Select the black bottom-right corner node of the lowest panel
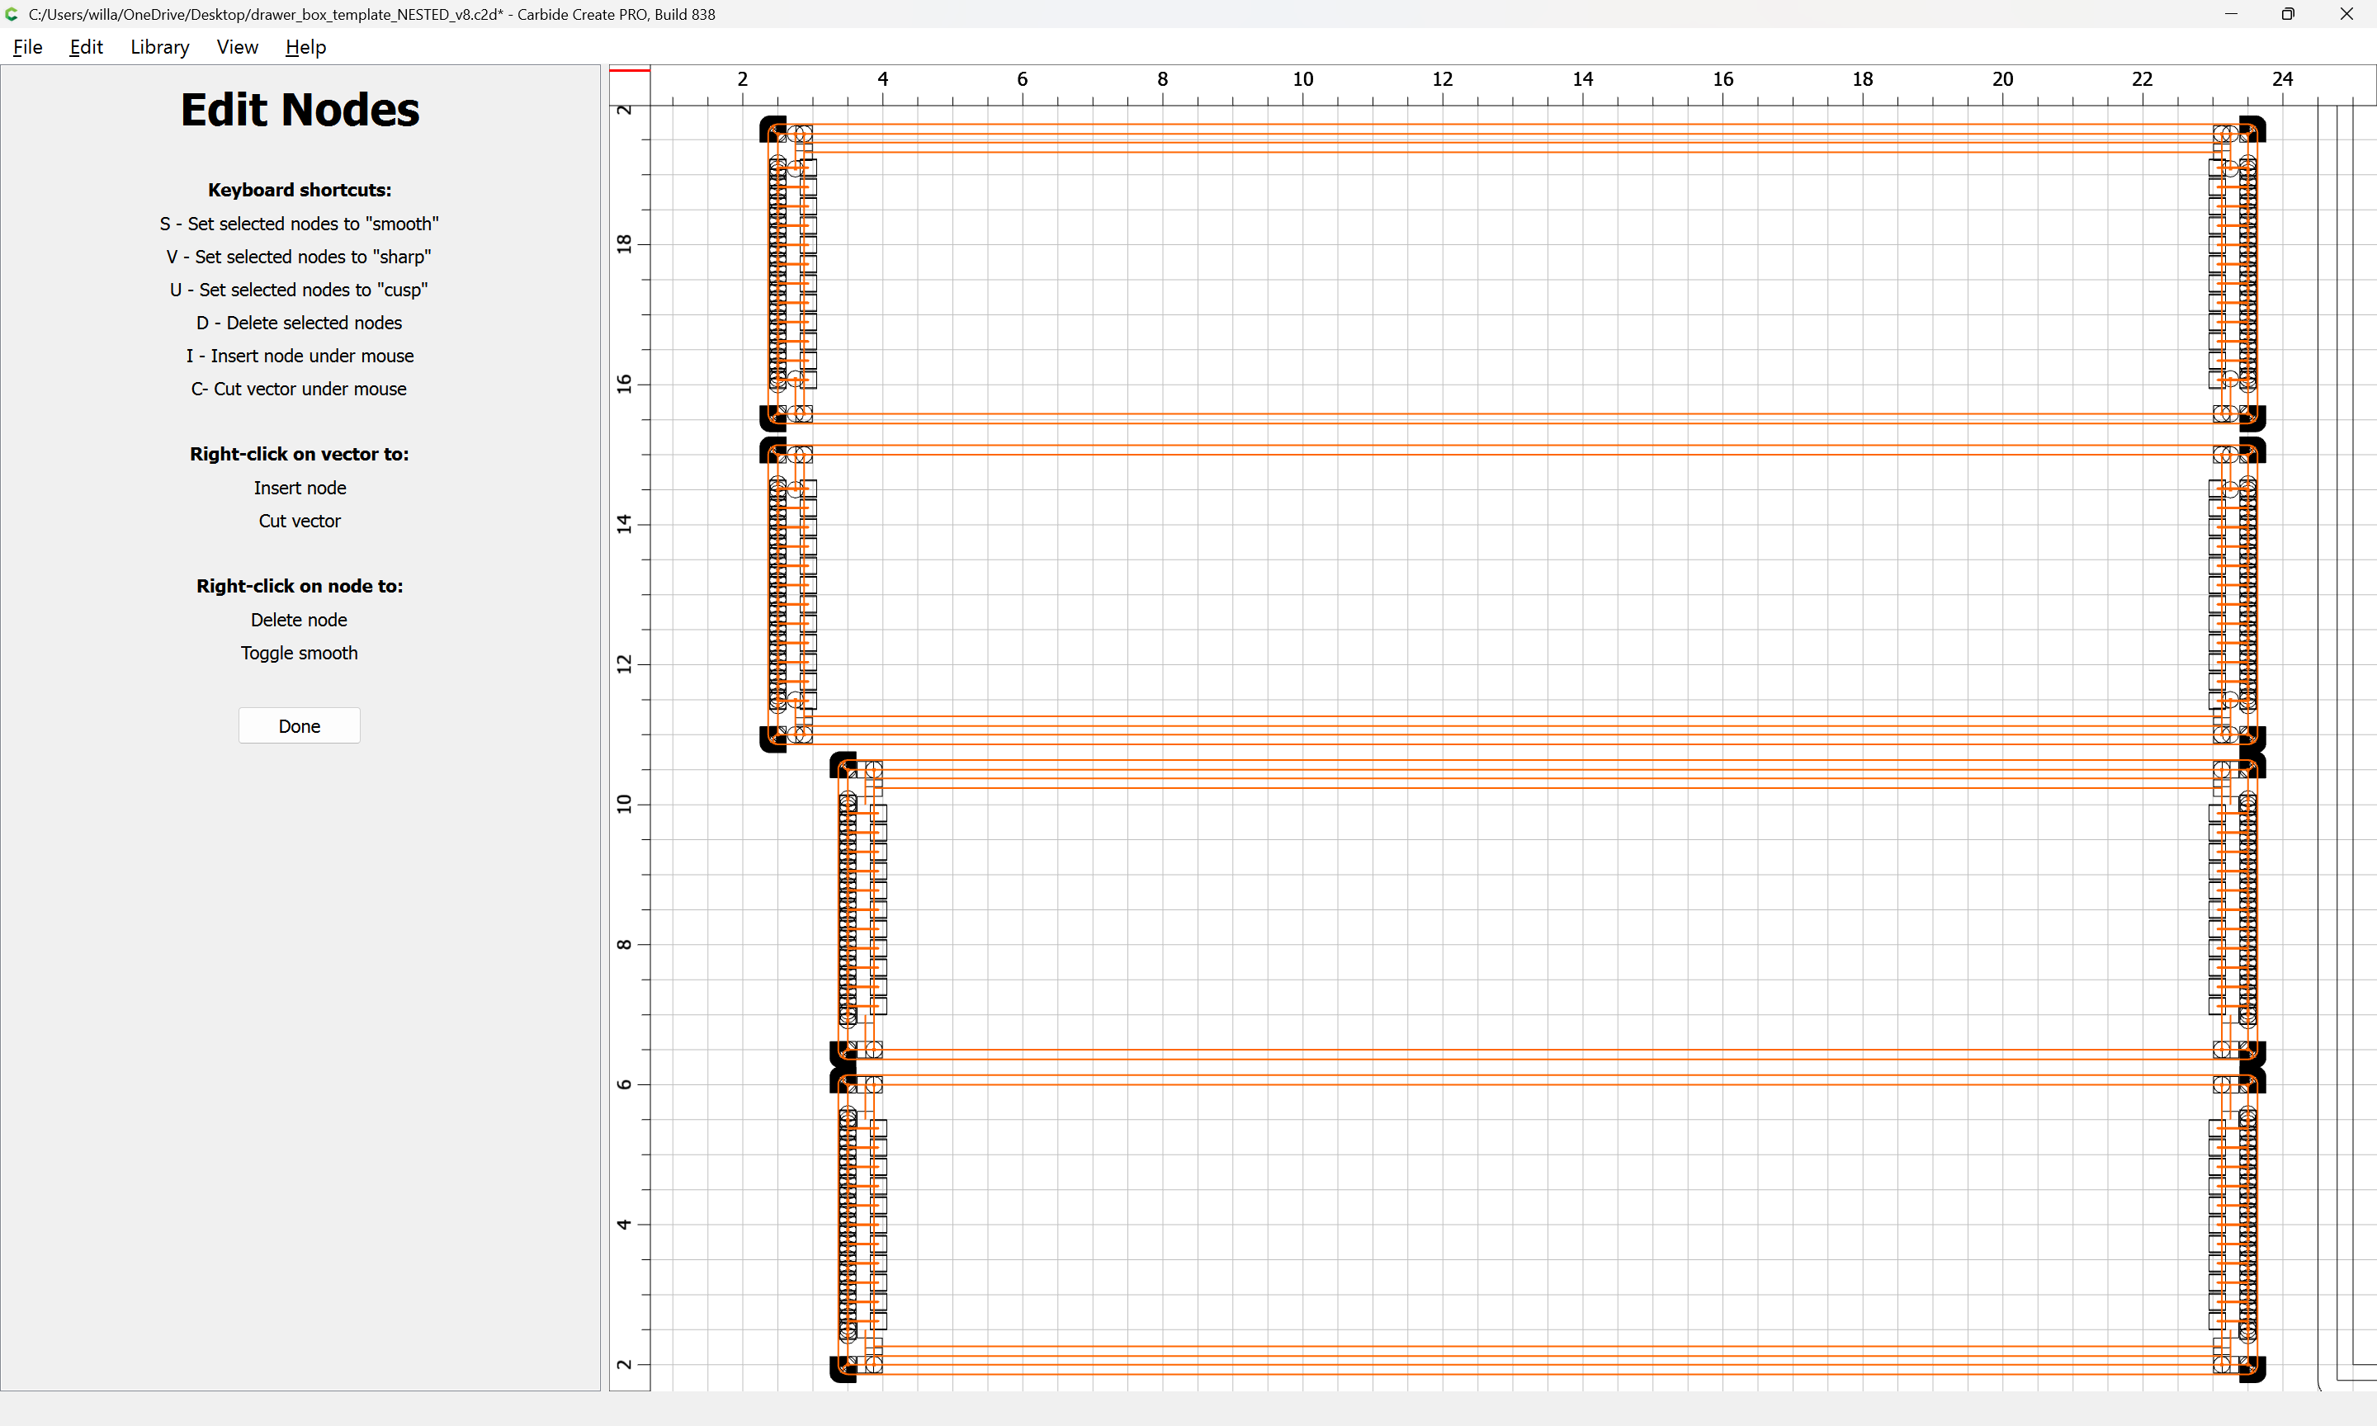The width and height of the screenshot is (2377, 1426). (2253, 1369)
